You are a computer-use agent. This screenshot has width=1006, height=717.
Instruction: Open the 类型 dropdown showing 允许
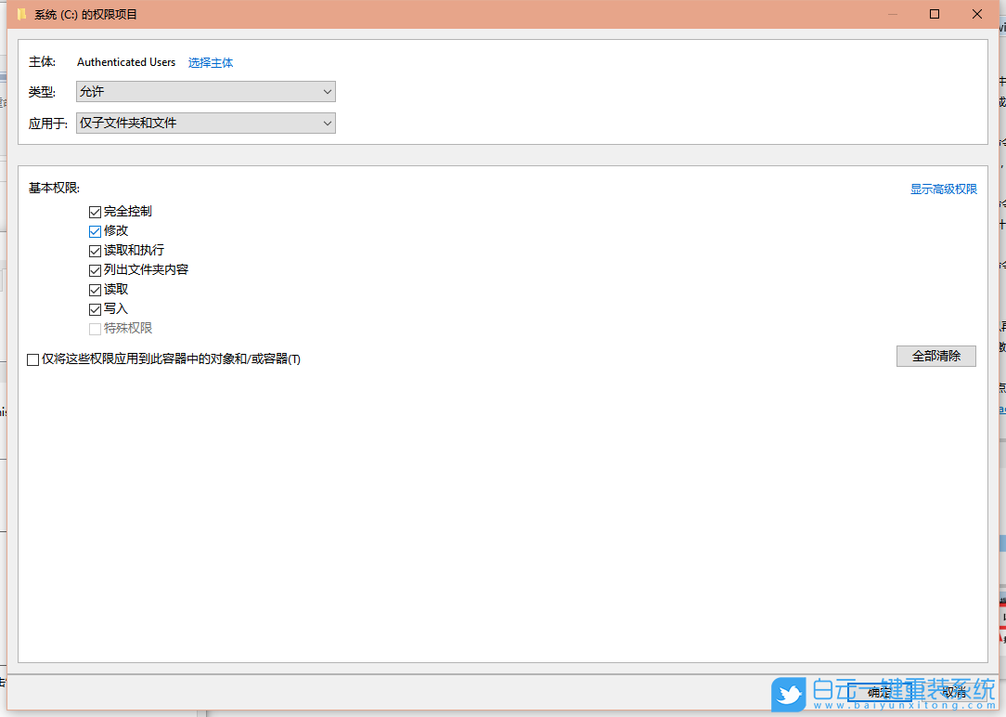coord(205,91)
